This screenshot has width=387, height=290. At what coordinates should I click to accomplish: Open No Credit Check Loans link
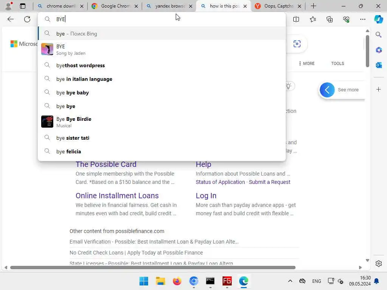[136, 253]
